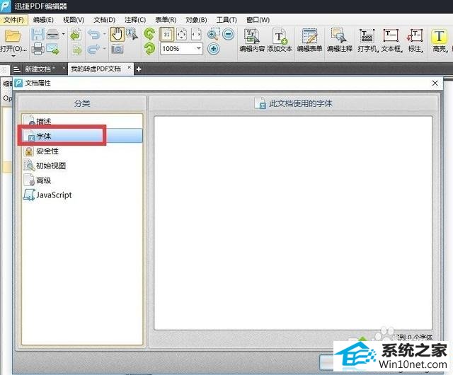This screenshot has height=375, width=453.
Task: Open the 文件(F) menu
Action: click(x=14, y=20)
